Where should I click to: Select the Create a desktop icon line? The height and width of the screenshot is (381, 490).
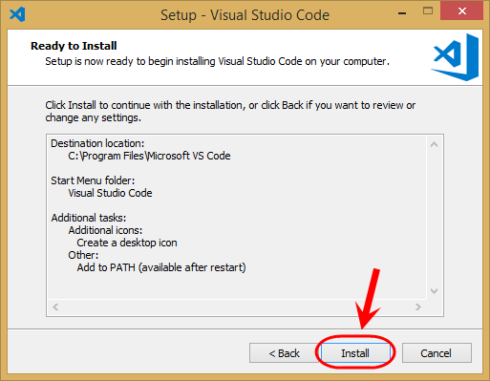(x=127, y=243)
